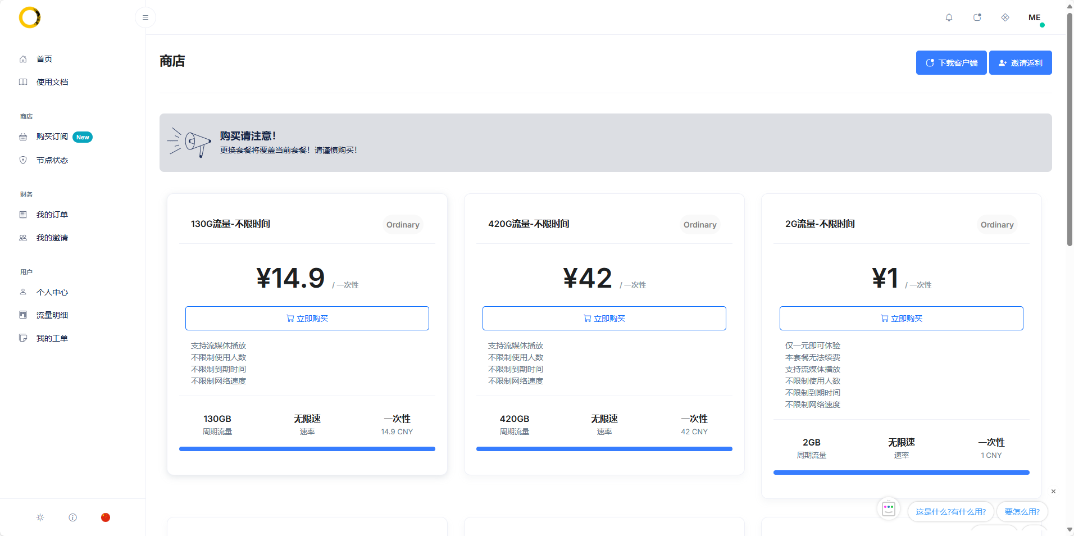
Task: Click the rounded square icon beside the bell
Action: pos(977,17)
